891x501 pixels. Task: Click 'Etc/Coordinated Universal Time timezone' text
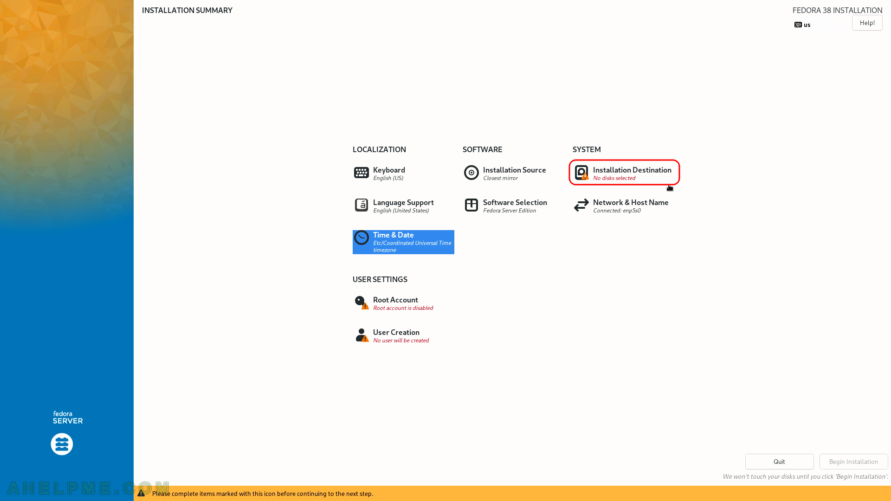(412, 246)
